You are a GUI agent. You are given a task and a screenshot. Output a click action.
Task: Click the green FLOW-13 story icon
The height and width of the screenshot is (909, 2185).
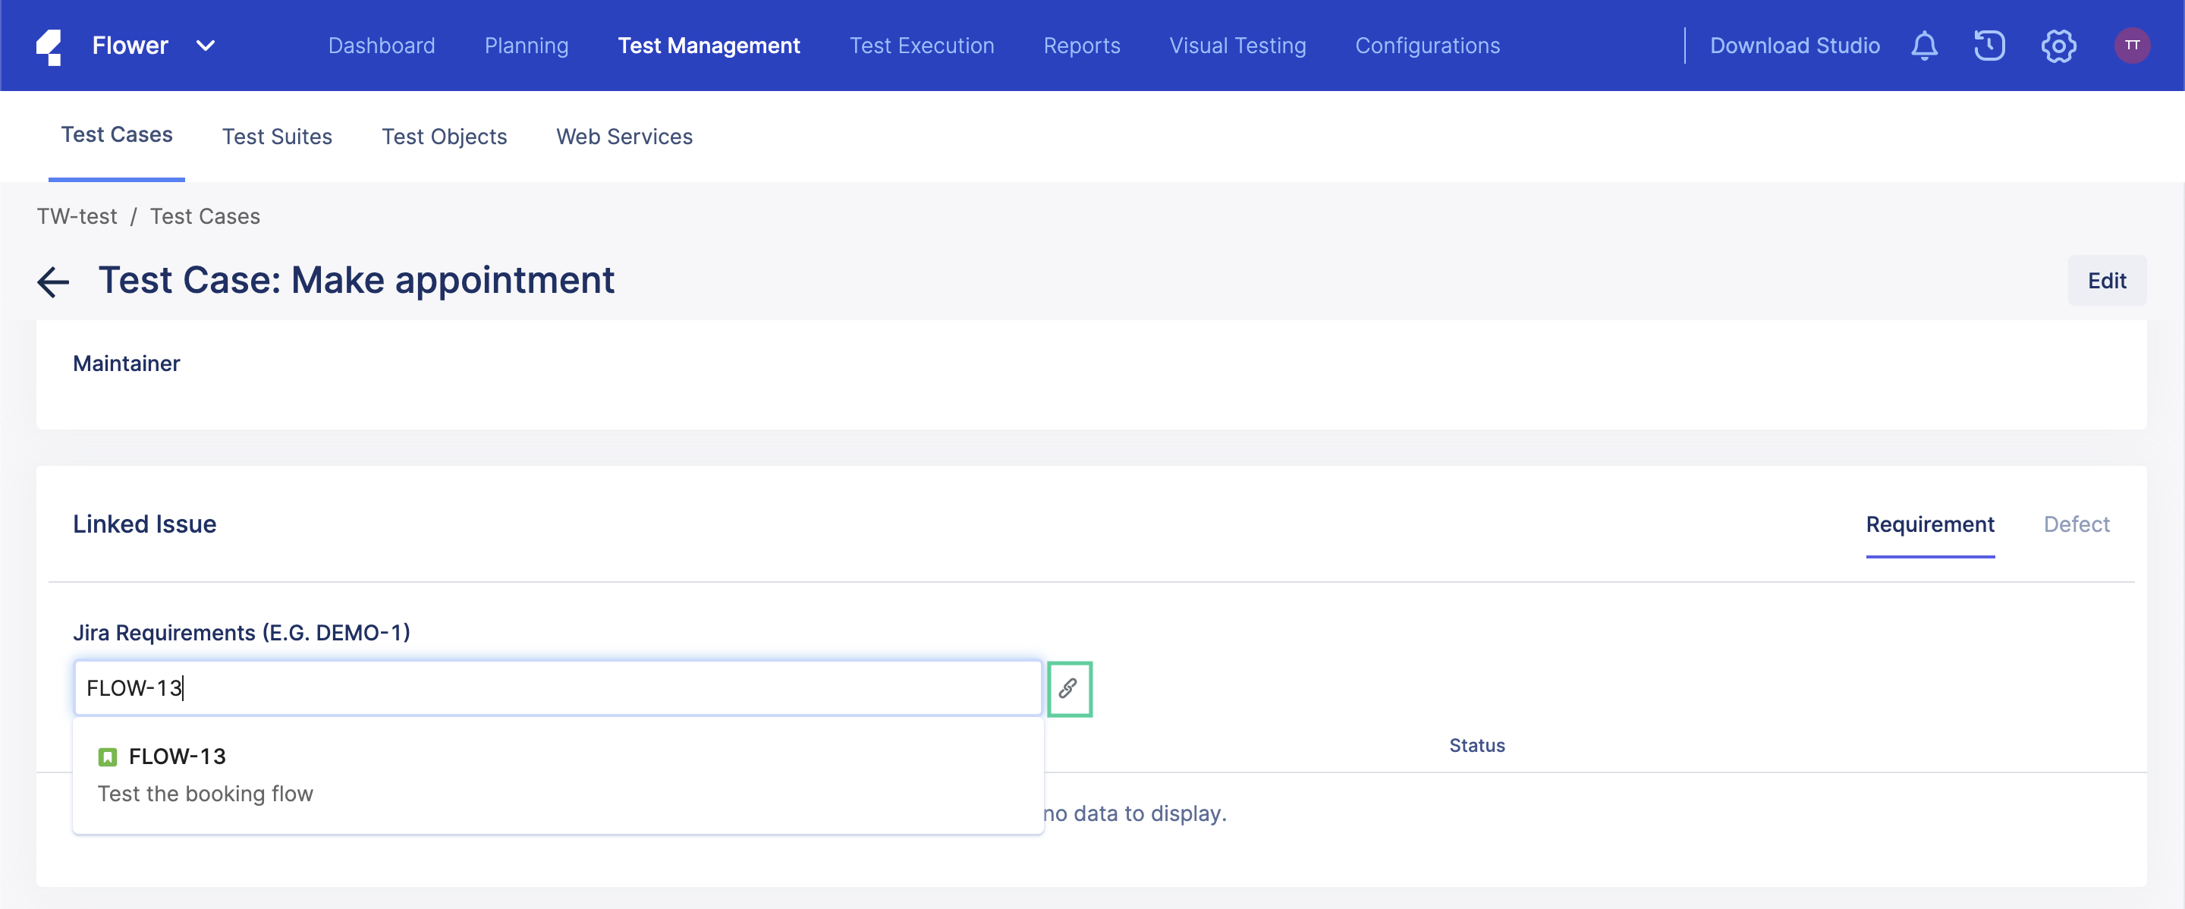[x=107, y=756]
